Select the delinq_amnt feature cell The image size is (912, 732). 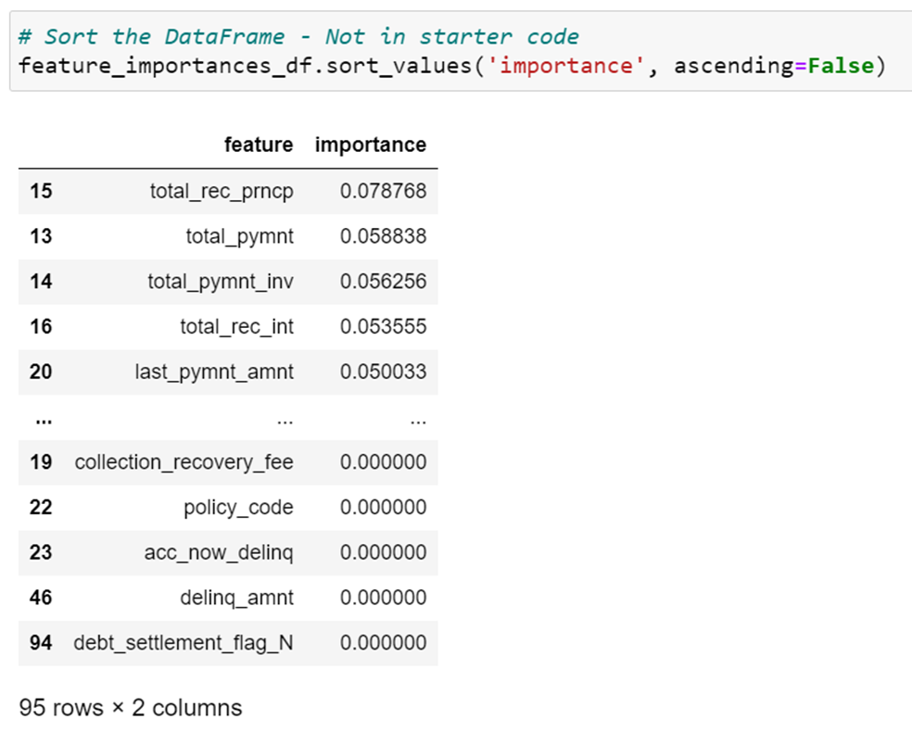click(x=236, y=599)
